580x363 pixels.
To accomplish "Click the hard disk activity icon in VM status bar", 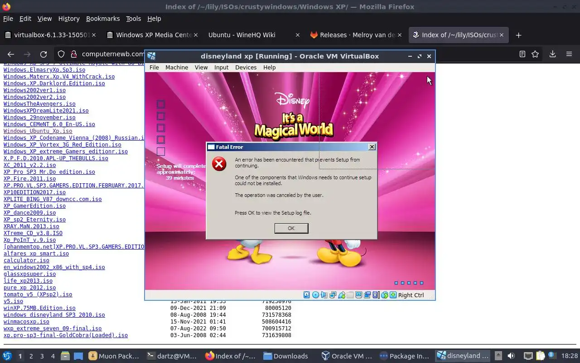I will (x=306, y=295).
